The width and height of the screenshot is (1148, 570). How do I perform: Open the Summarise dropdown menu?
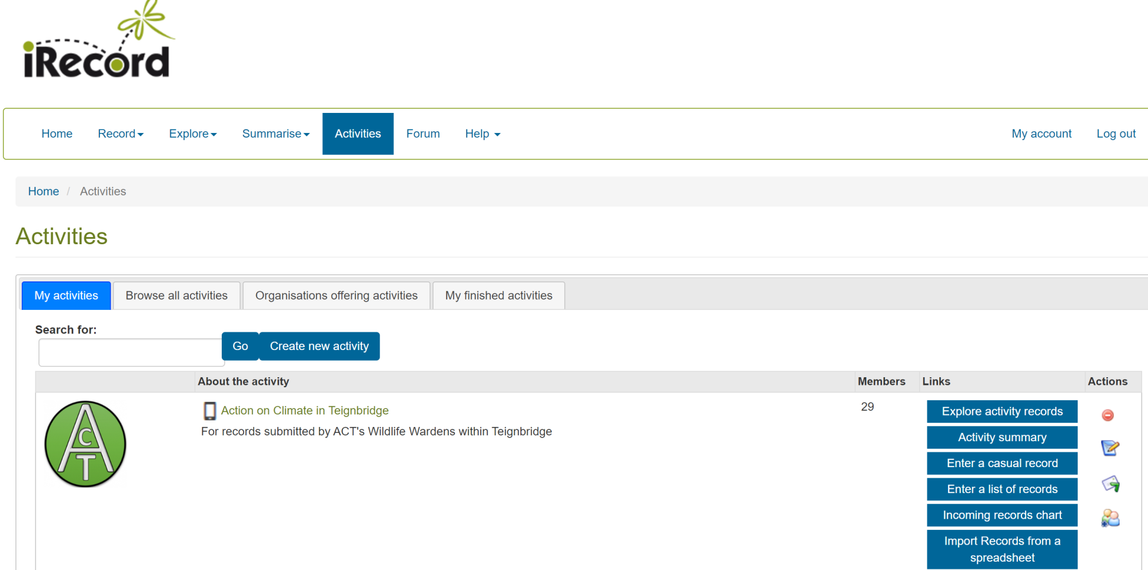(276, 134)
